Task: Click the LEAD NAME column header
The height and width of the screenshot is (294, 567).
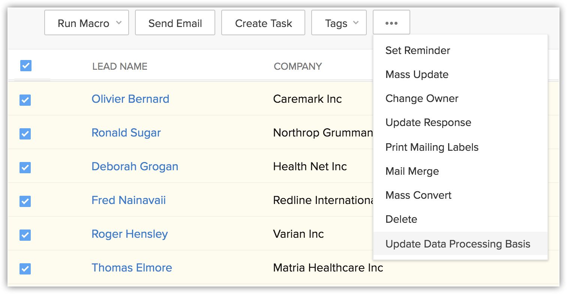Action: (x=120, y=66)
